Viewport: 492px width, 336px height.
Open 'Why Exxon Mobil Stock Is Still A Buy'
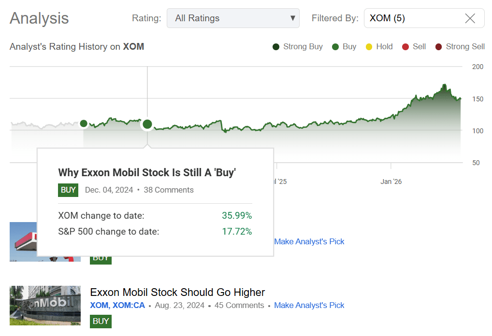[x=147, y=172]
